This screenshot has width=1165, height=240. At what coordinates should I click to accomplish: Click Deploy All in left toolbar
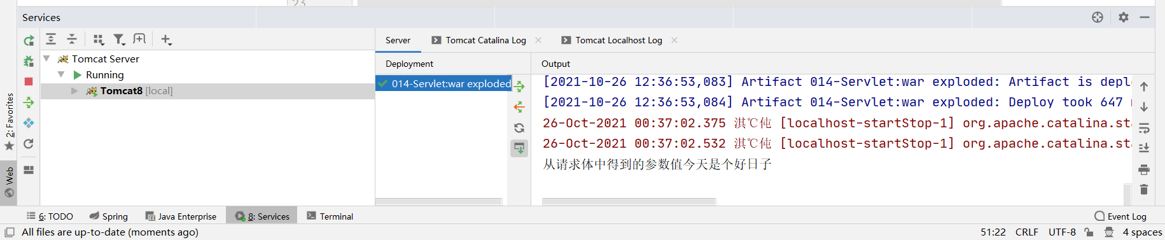(29, 102)
